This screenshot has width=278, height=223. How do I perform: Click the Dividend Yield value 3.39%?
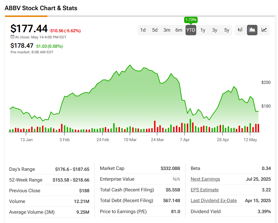click(264, 212)
